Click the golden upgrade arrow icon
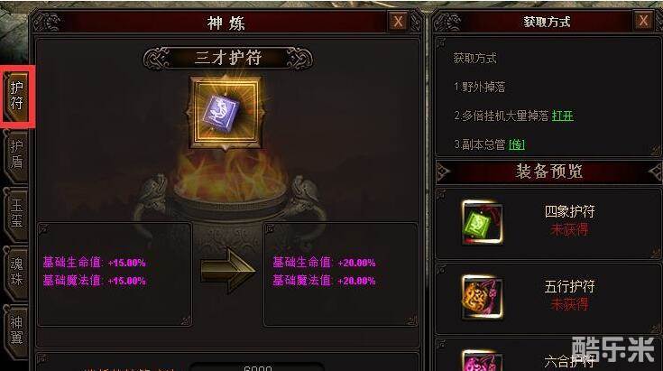The image size is (663, 371). (228, 271)
